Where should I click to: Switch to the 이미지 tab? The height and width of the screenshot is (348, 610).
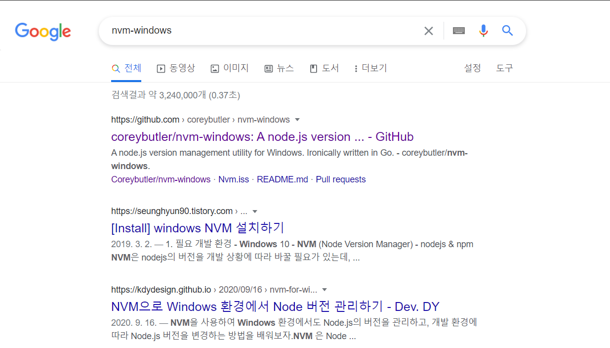(230, 68)
